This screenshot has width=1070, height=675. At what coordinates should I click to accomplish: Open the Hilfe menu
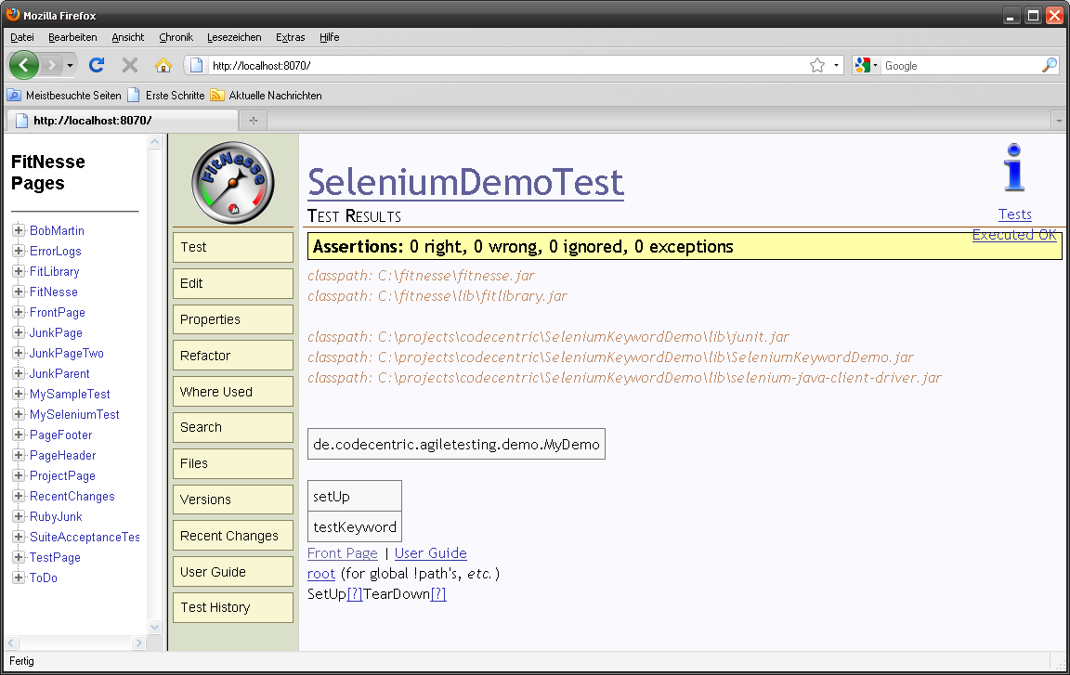pos(330,37)
